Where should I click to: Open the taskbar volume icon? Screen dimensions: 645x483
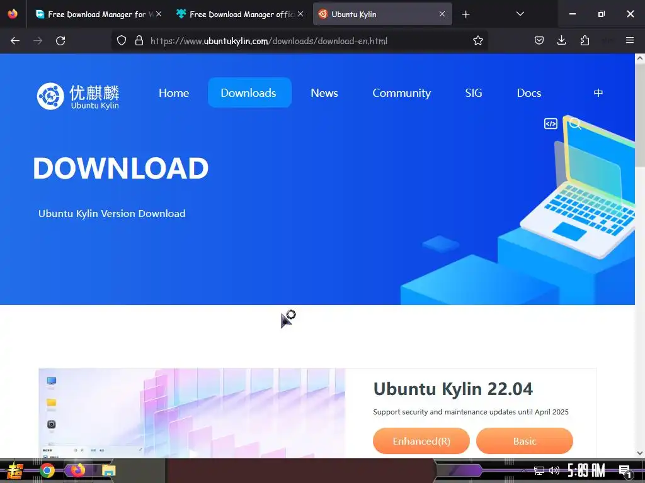(x=554, y=470)
